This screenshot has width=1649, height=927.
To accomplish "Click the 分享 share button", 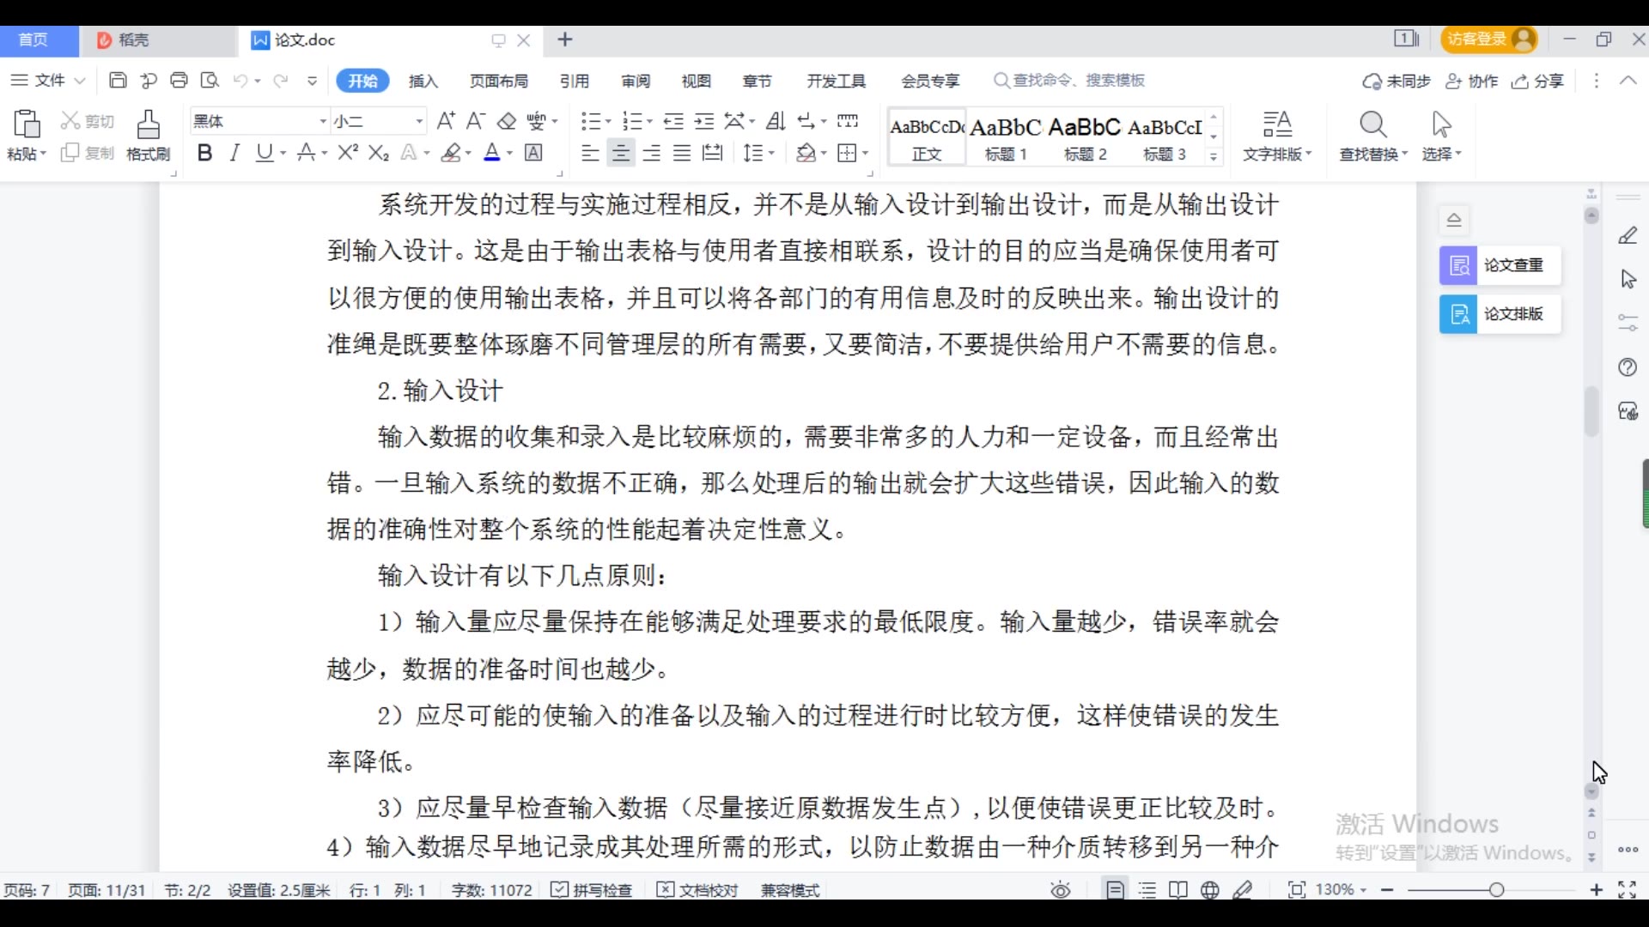I will [x=1538, y=81].
